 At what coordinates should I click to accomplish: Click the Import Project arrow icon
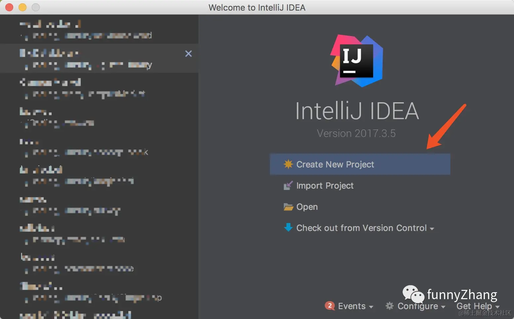[x=288, y=185]
